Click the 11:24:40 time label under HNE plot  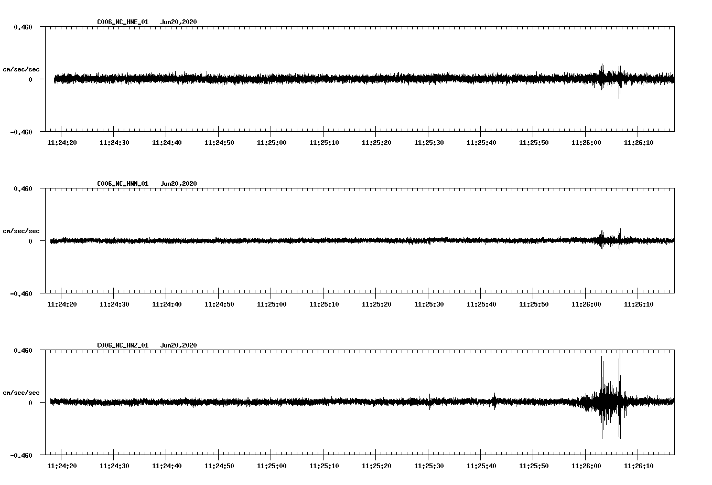[x=167, y=143]
